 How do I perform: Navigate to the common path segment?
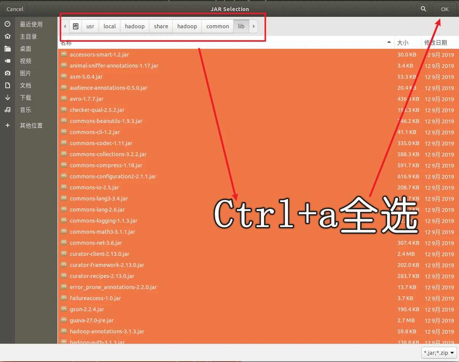[217, 26]
